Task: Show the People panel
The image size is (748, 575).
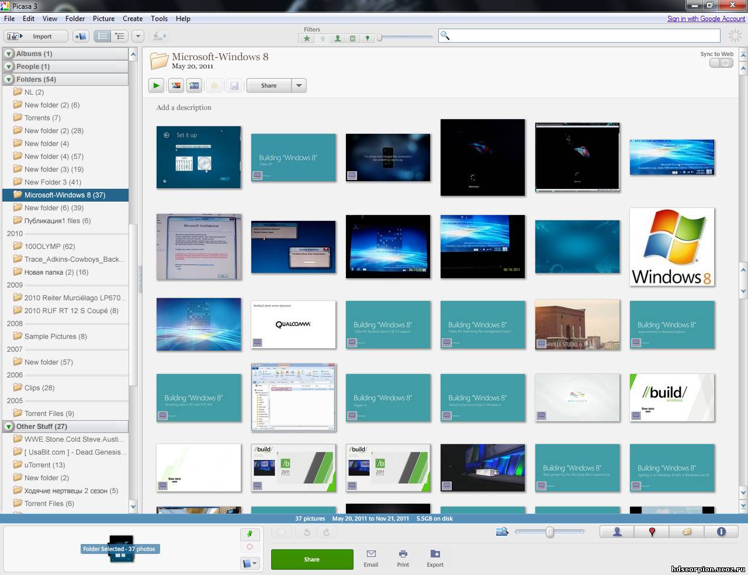Action: click(x=617, y=532)
